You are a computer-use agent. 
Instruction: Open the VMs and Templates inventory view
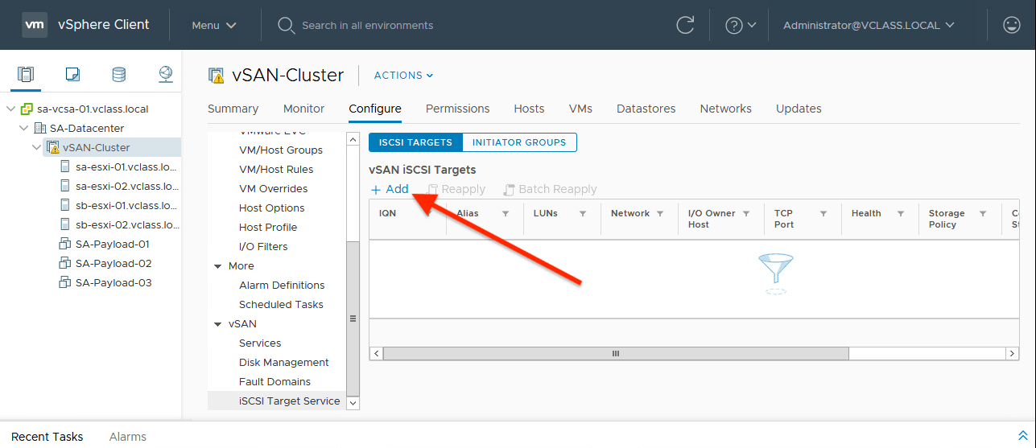pos(72,75)
